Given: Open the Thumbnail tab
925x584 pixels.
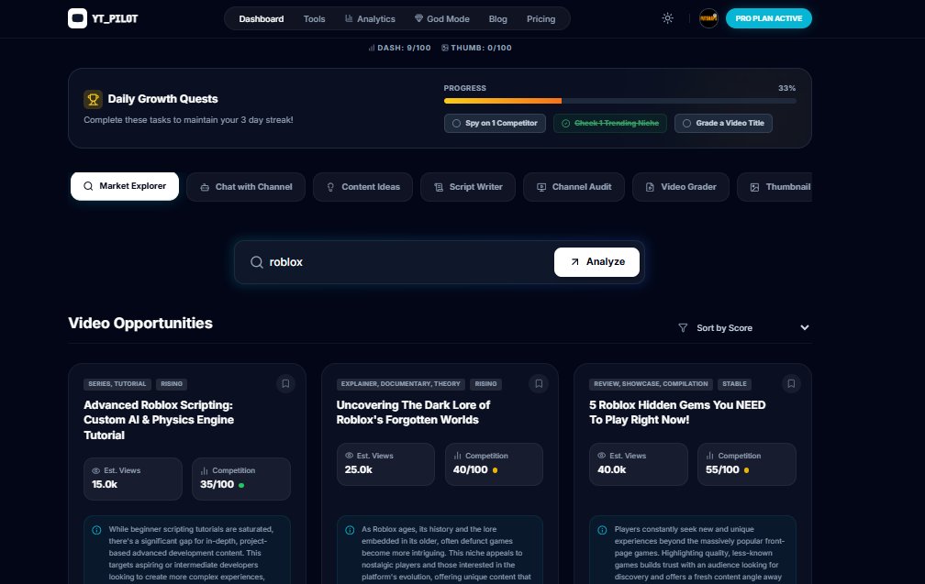Looking at the screenshot, I should tap(775, 187).
